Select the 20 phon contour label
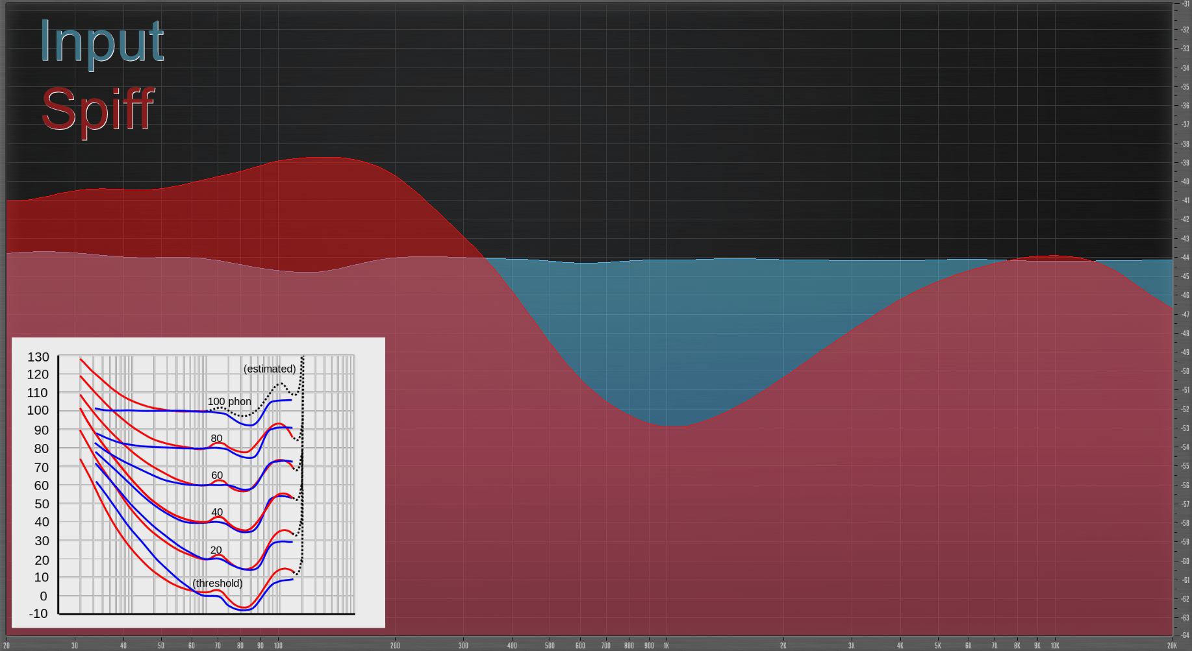This screenshot has width=1192, height=651. 216,549
